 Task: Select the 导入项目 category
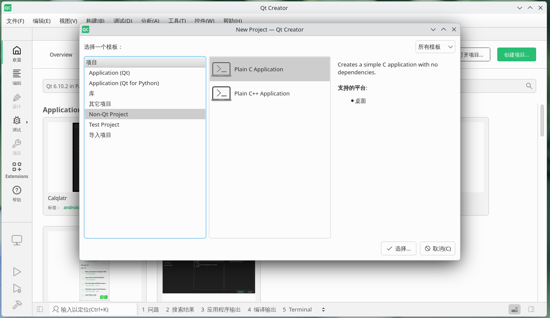(x=145, y=135)
